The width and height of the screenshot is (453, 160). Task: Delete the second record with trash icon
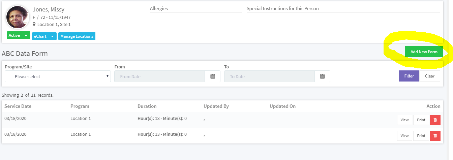point(435,136)
